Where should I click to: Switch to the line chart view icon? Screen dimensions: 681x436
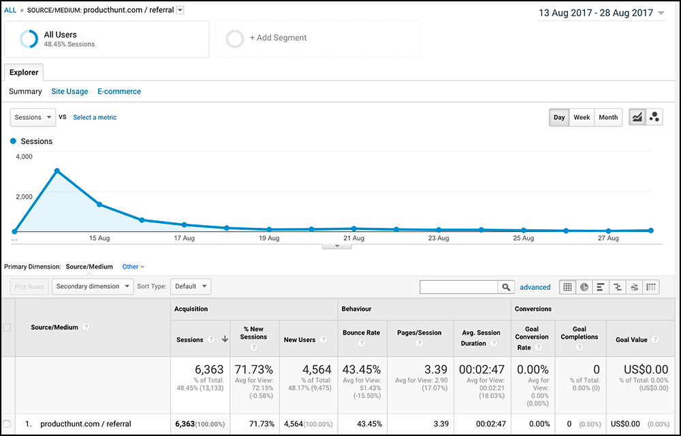(x=637, y=117)
